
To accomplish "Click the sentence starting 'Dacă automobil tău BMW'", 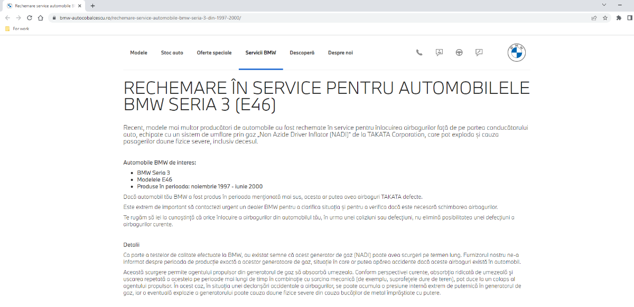I will 273,197.
